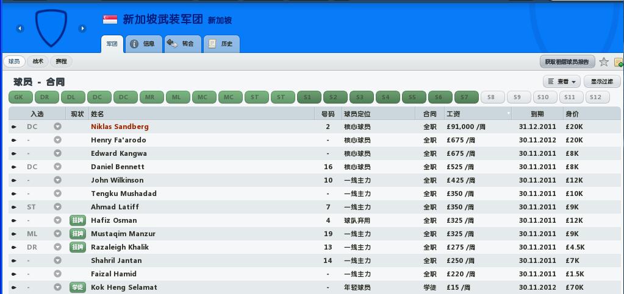Click the 显示过滤 show filters button

tap(602, 82)
